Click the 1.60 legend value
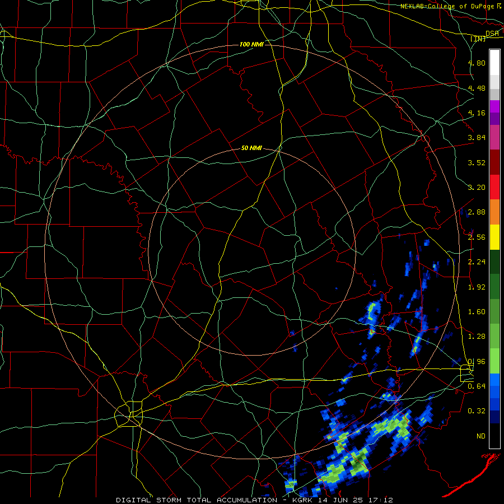 click(477, 312)
